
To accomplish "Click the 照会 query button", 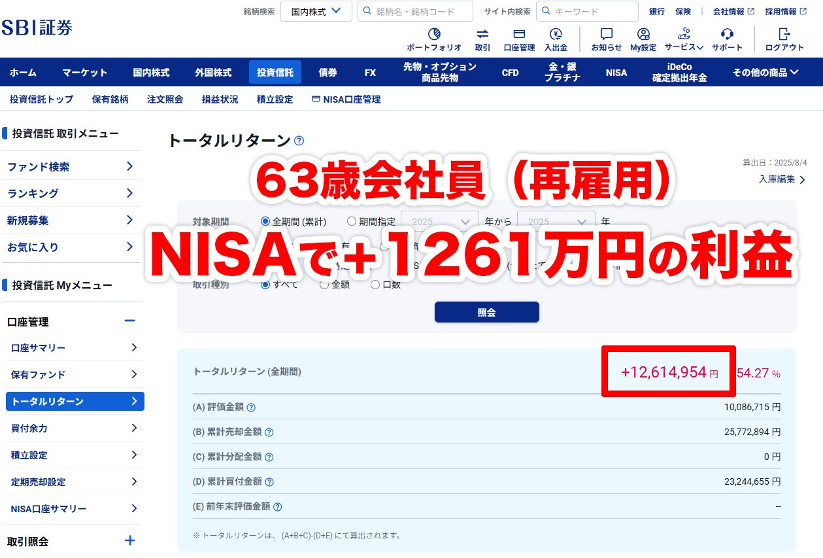I will (x=486, y=312).
